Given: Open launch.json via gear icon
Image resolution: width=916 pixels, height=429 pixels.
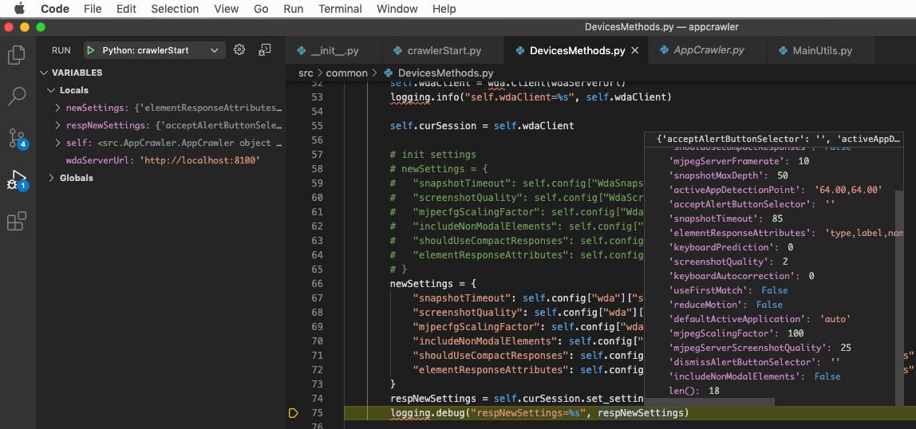Looking at the screenshot, I should pyautogui.click(x=239, y=49).
